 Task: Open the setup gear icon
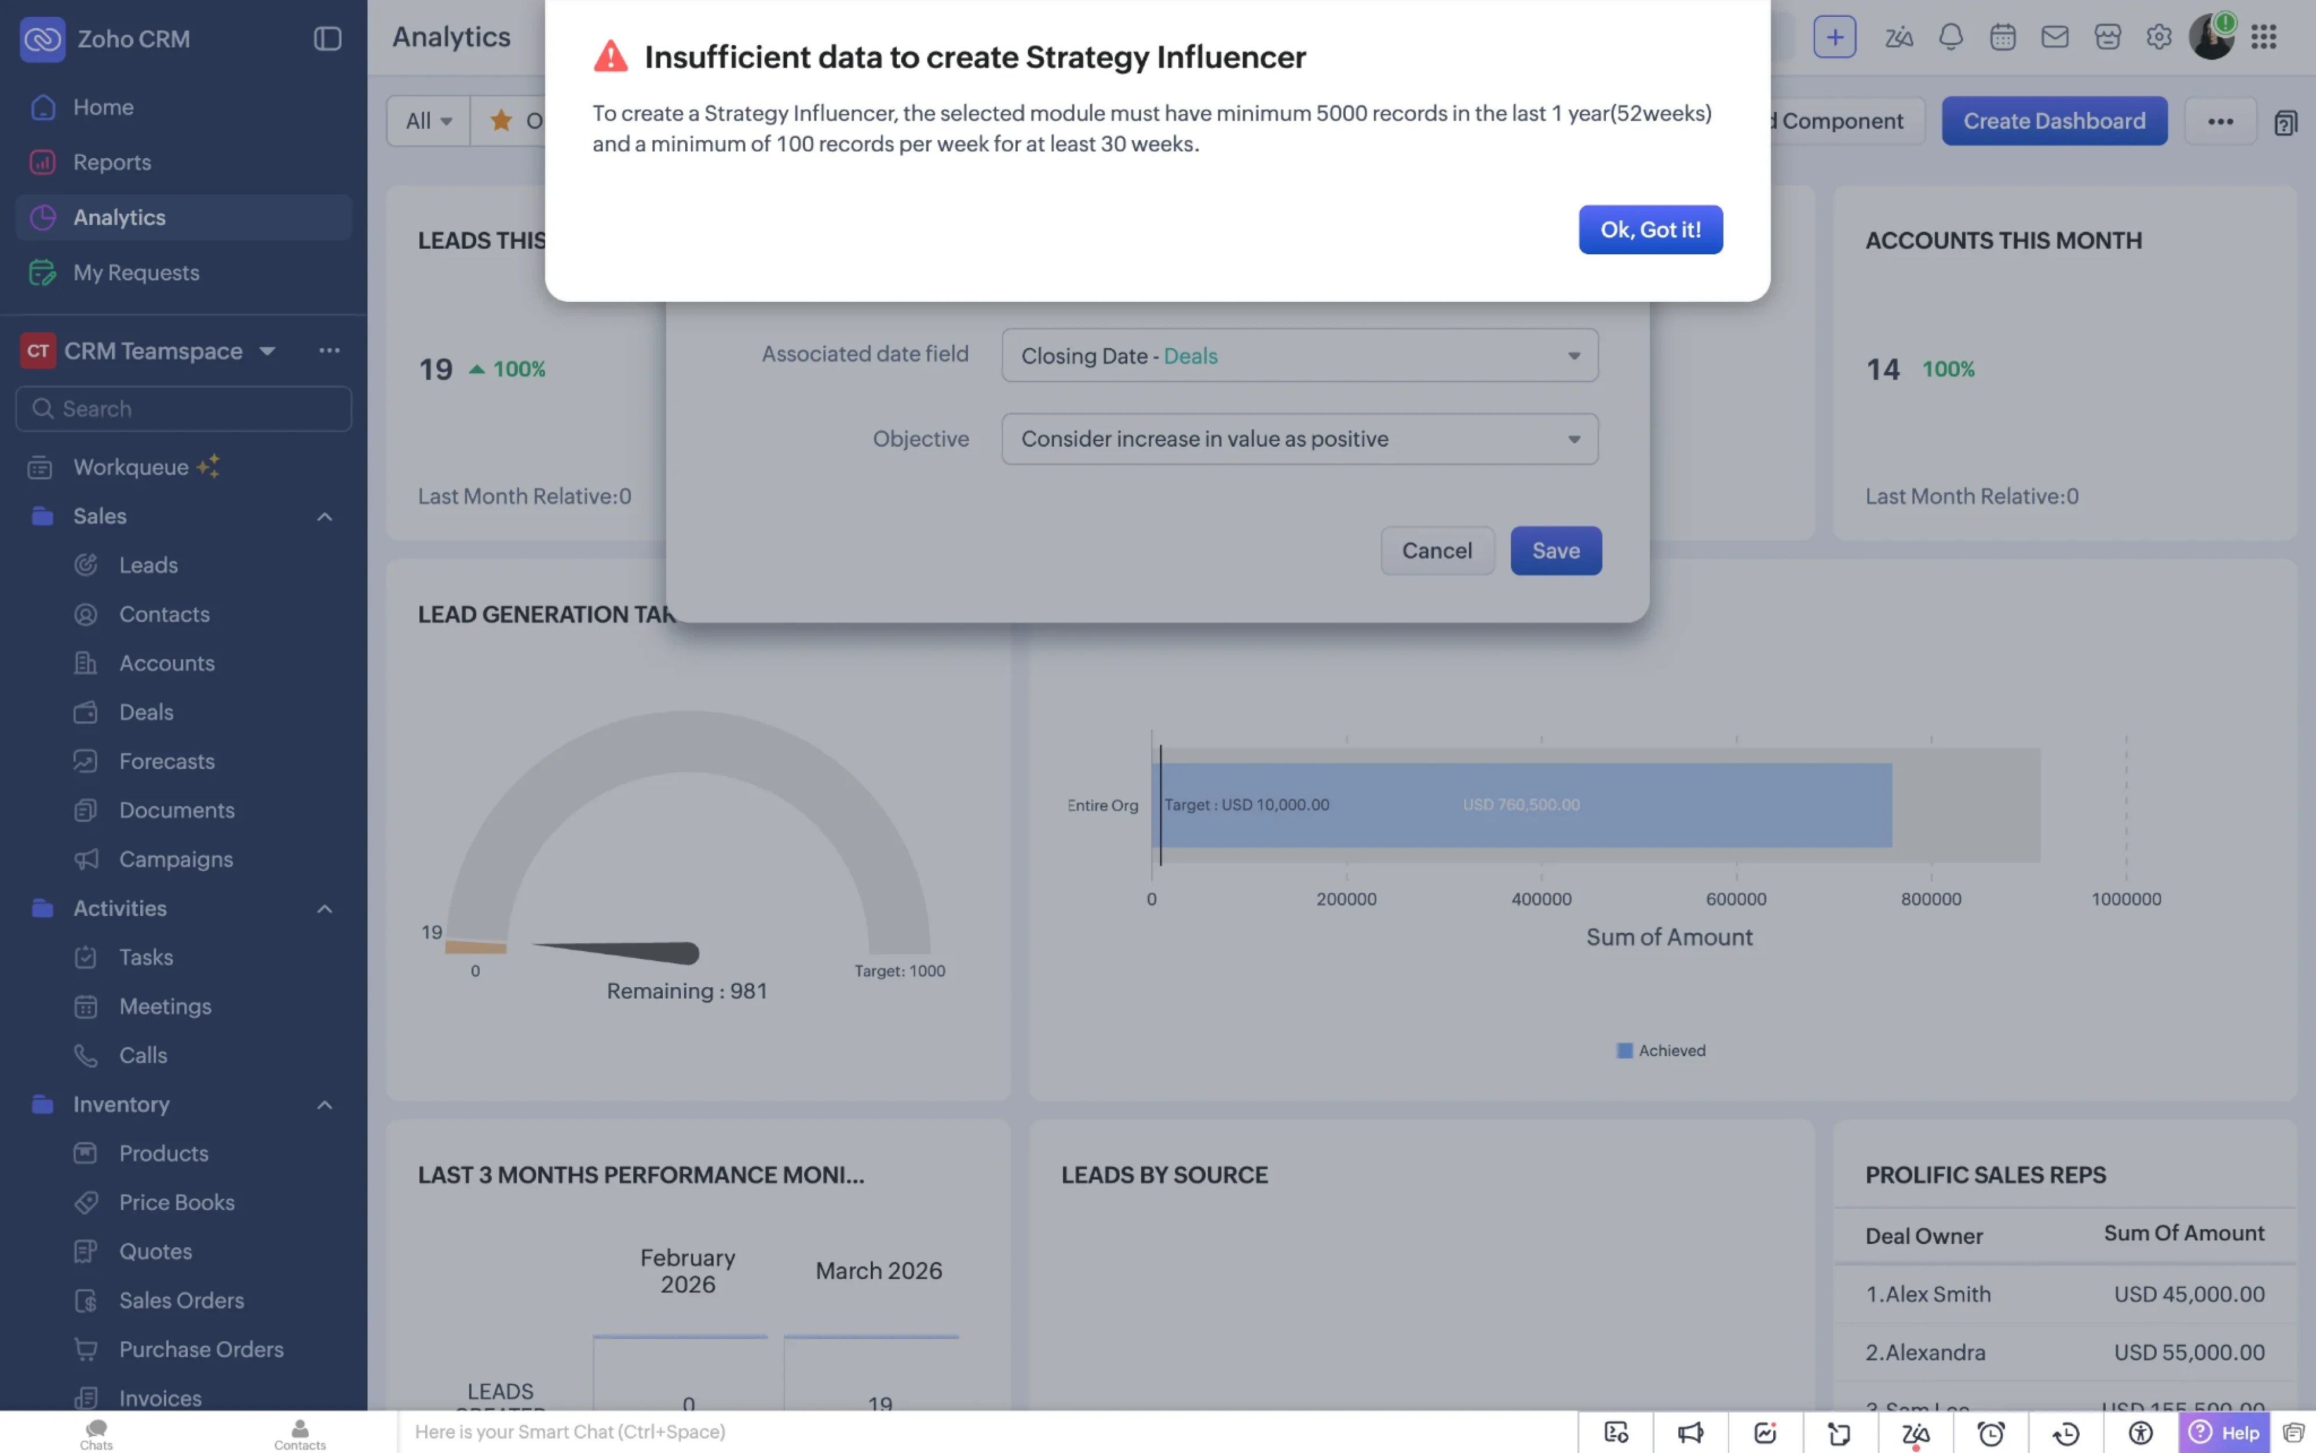pos(2158,38)
